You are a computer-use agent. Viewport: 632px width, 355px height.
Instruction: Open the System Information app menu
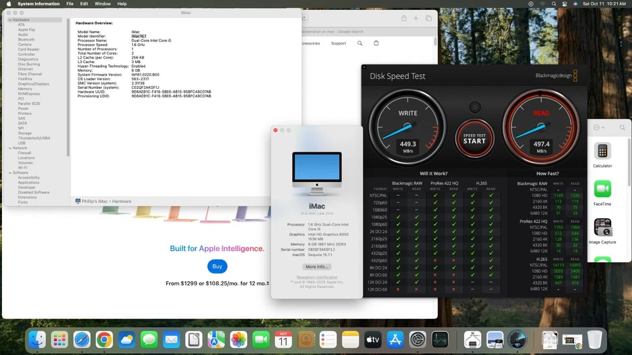(x=38, y=4)
